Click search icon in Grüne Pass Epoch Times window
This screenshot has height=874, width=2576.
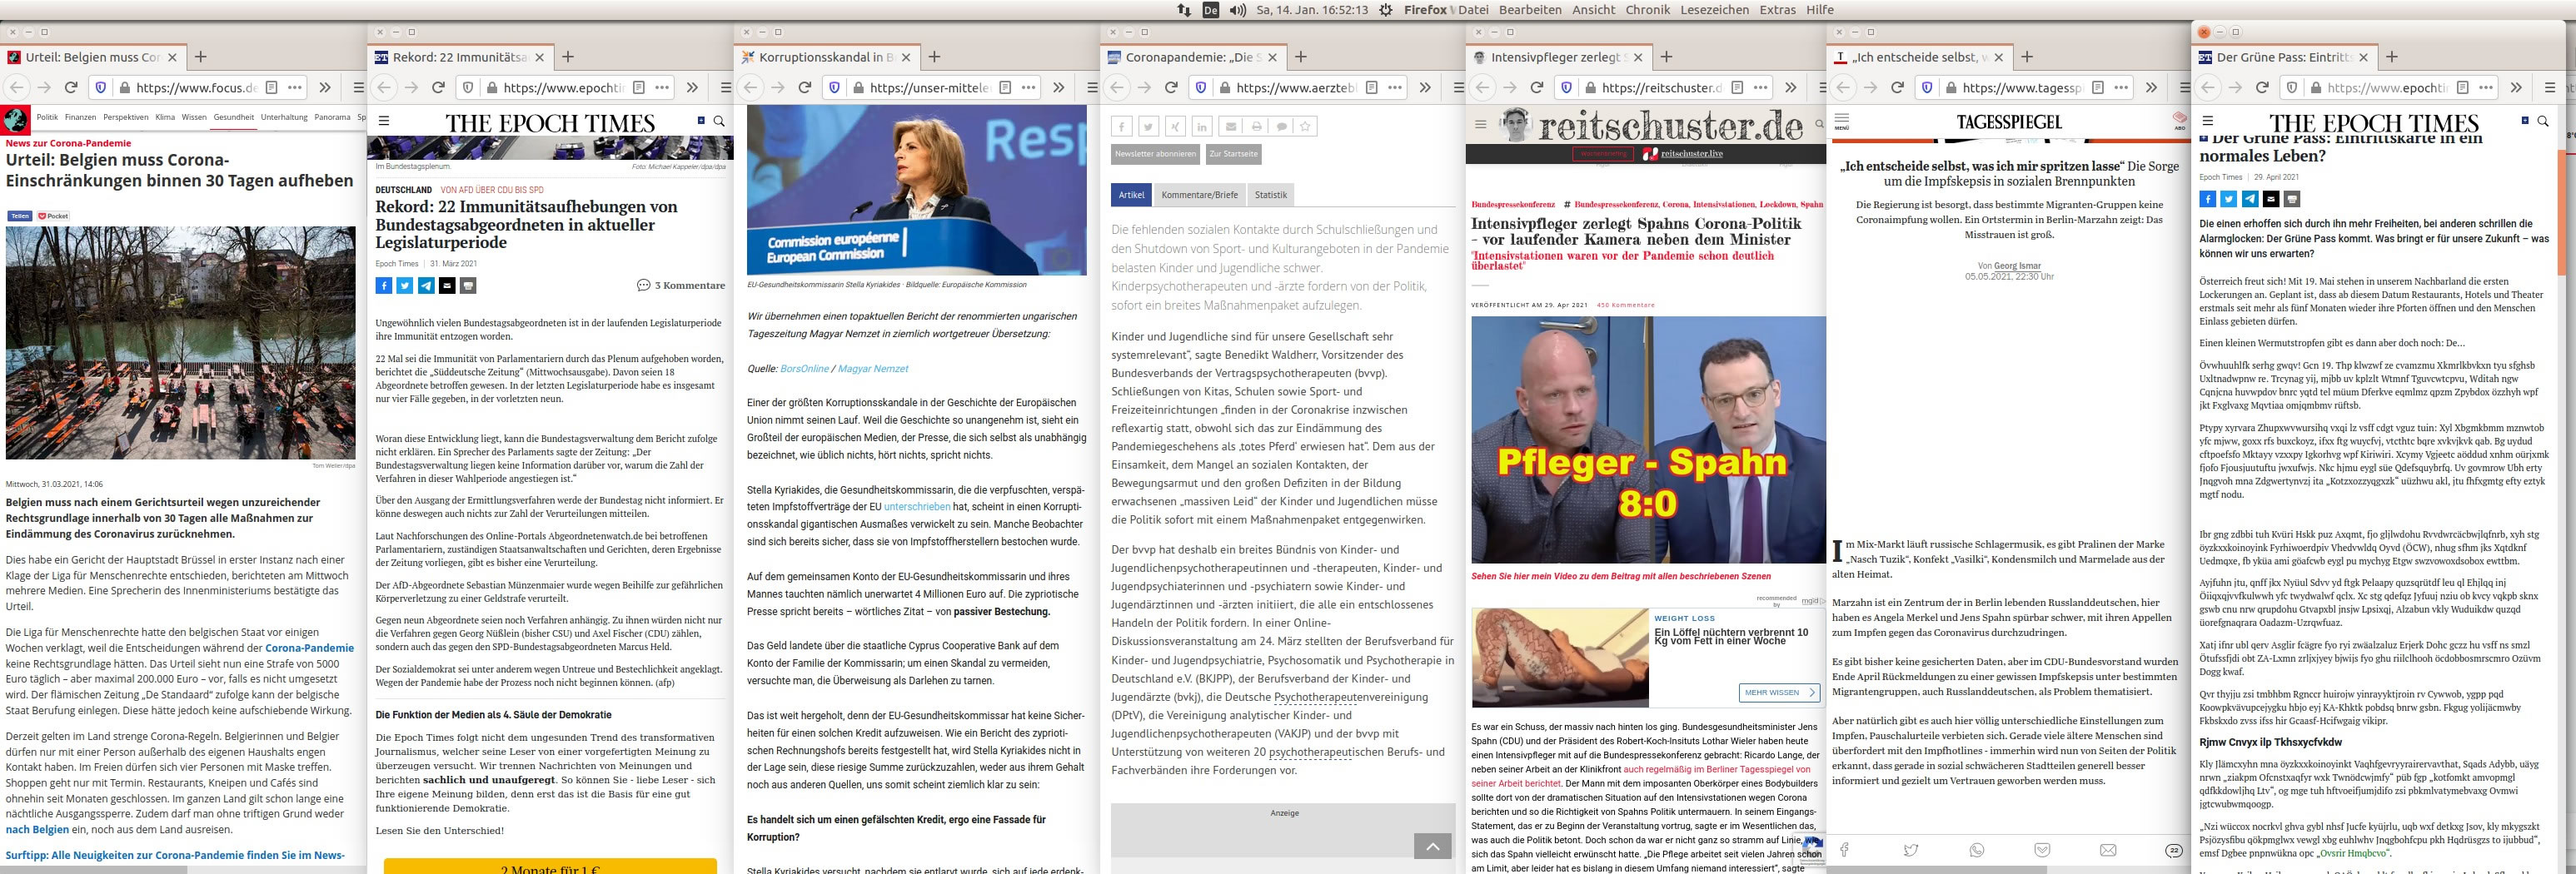2543,121
